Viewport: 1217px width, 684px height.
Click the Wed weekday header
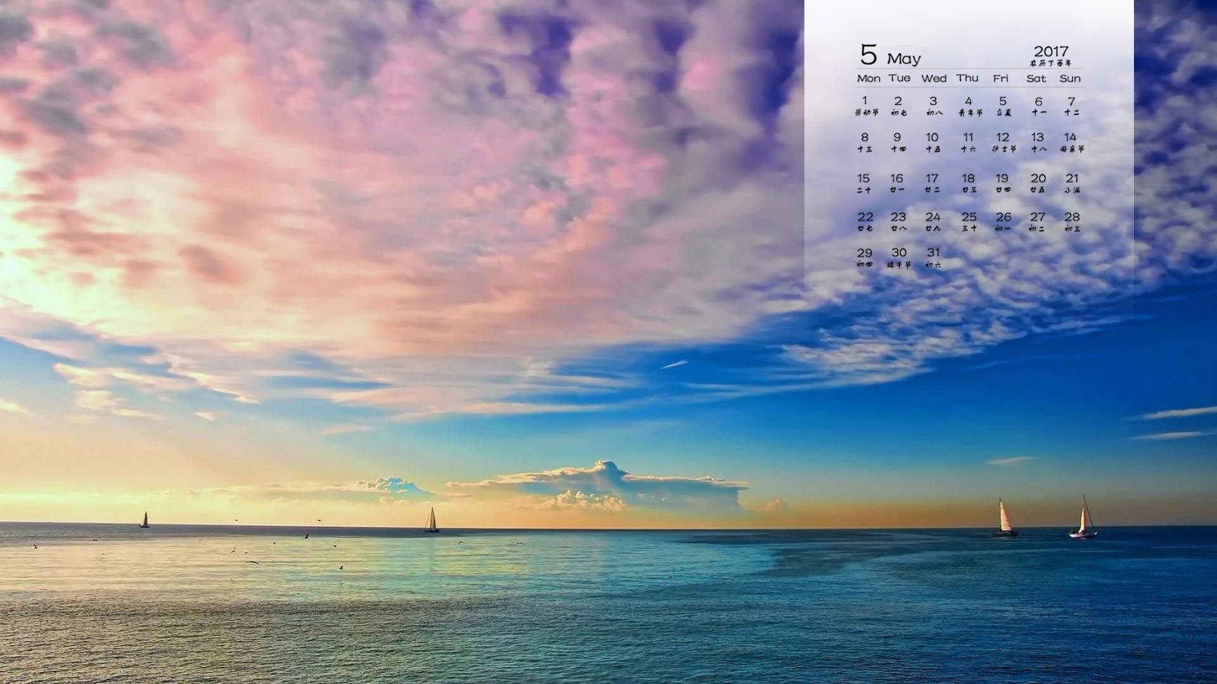[934, 79]
